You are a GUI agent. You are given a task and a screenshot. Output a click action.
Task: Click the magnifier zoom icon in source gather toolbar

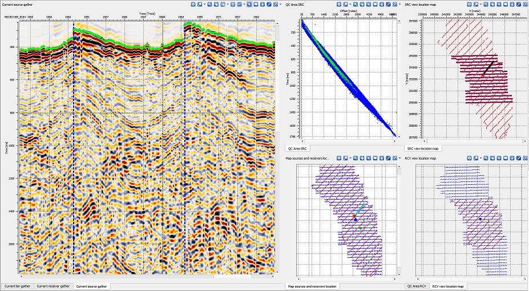(209, 4)
